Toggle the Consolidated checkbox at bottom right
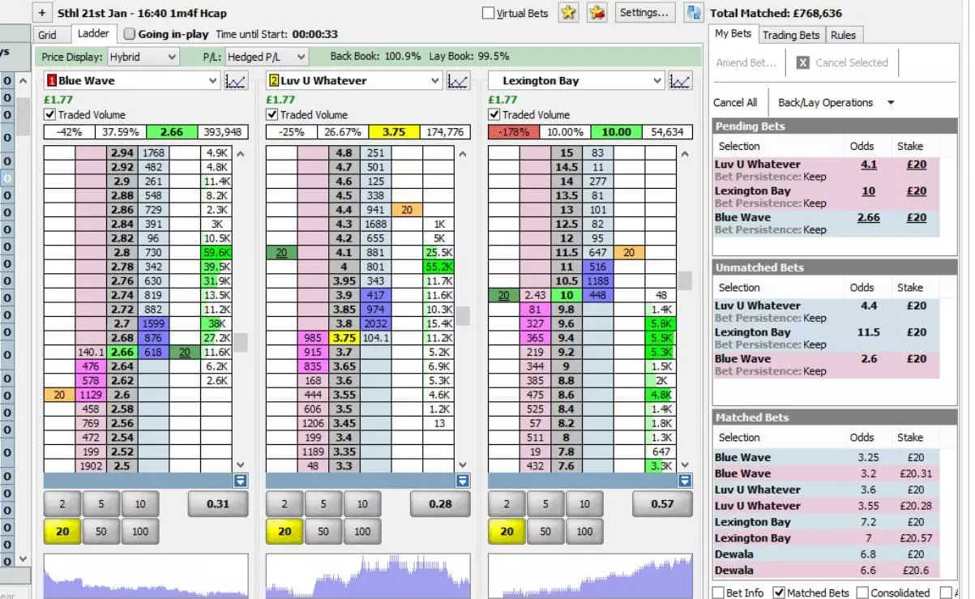 click(862, 593)
